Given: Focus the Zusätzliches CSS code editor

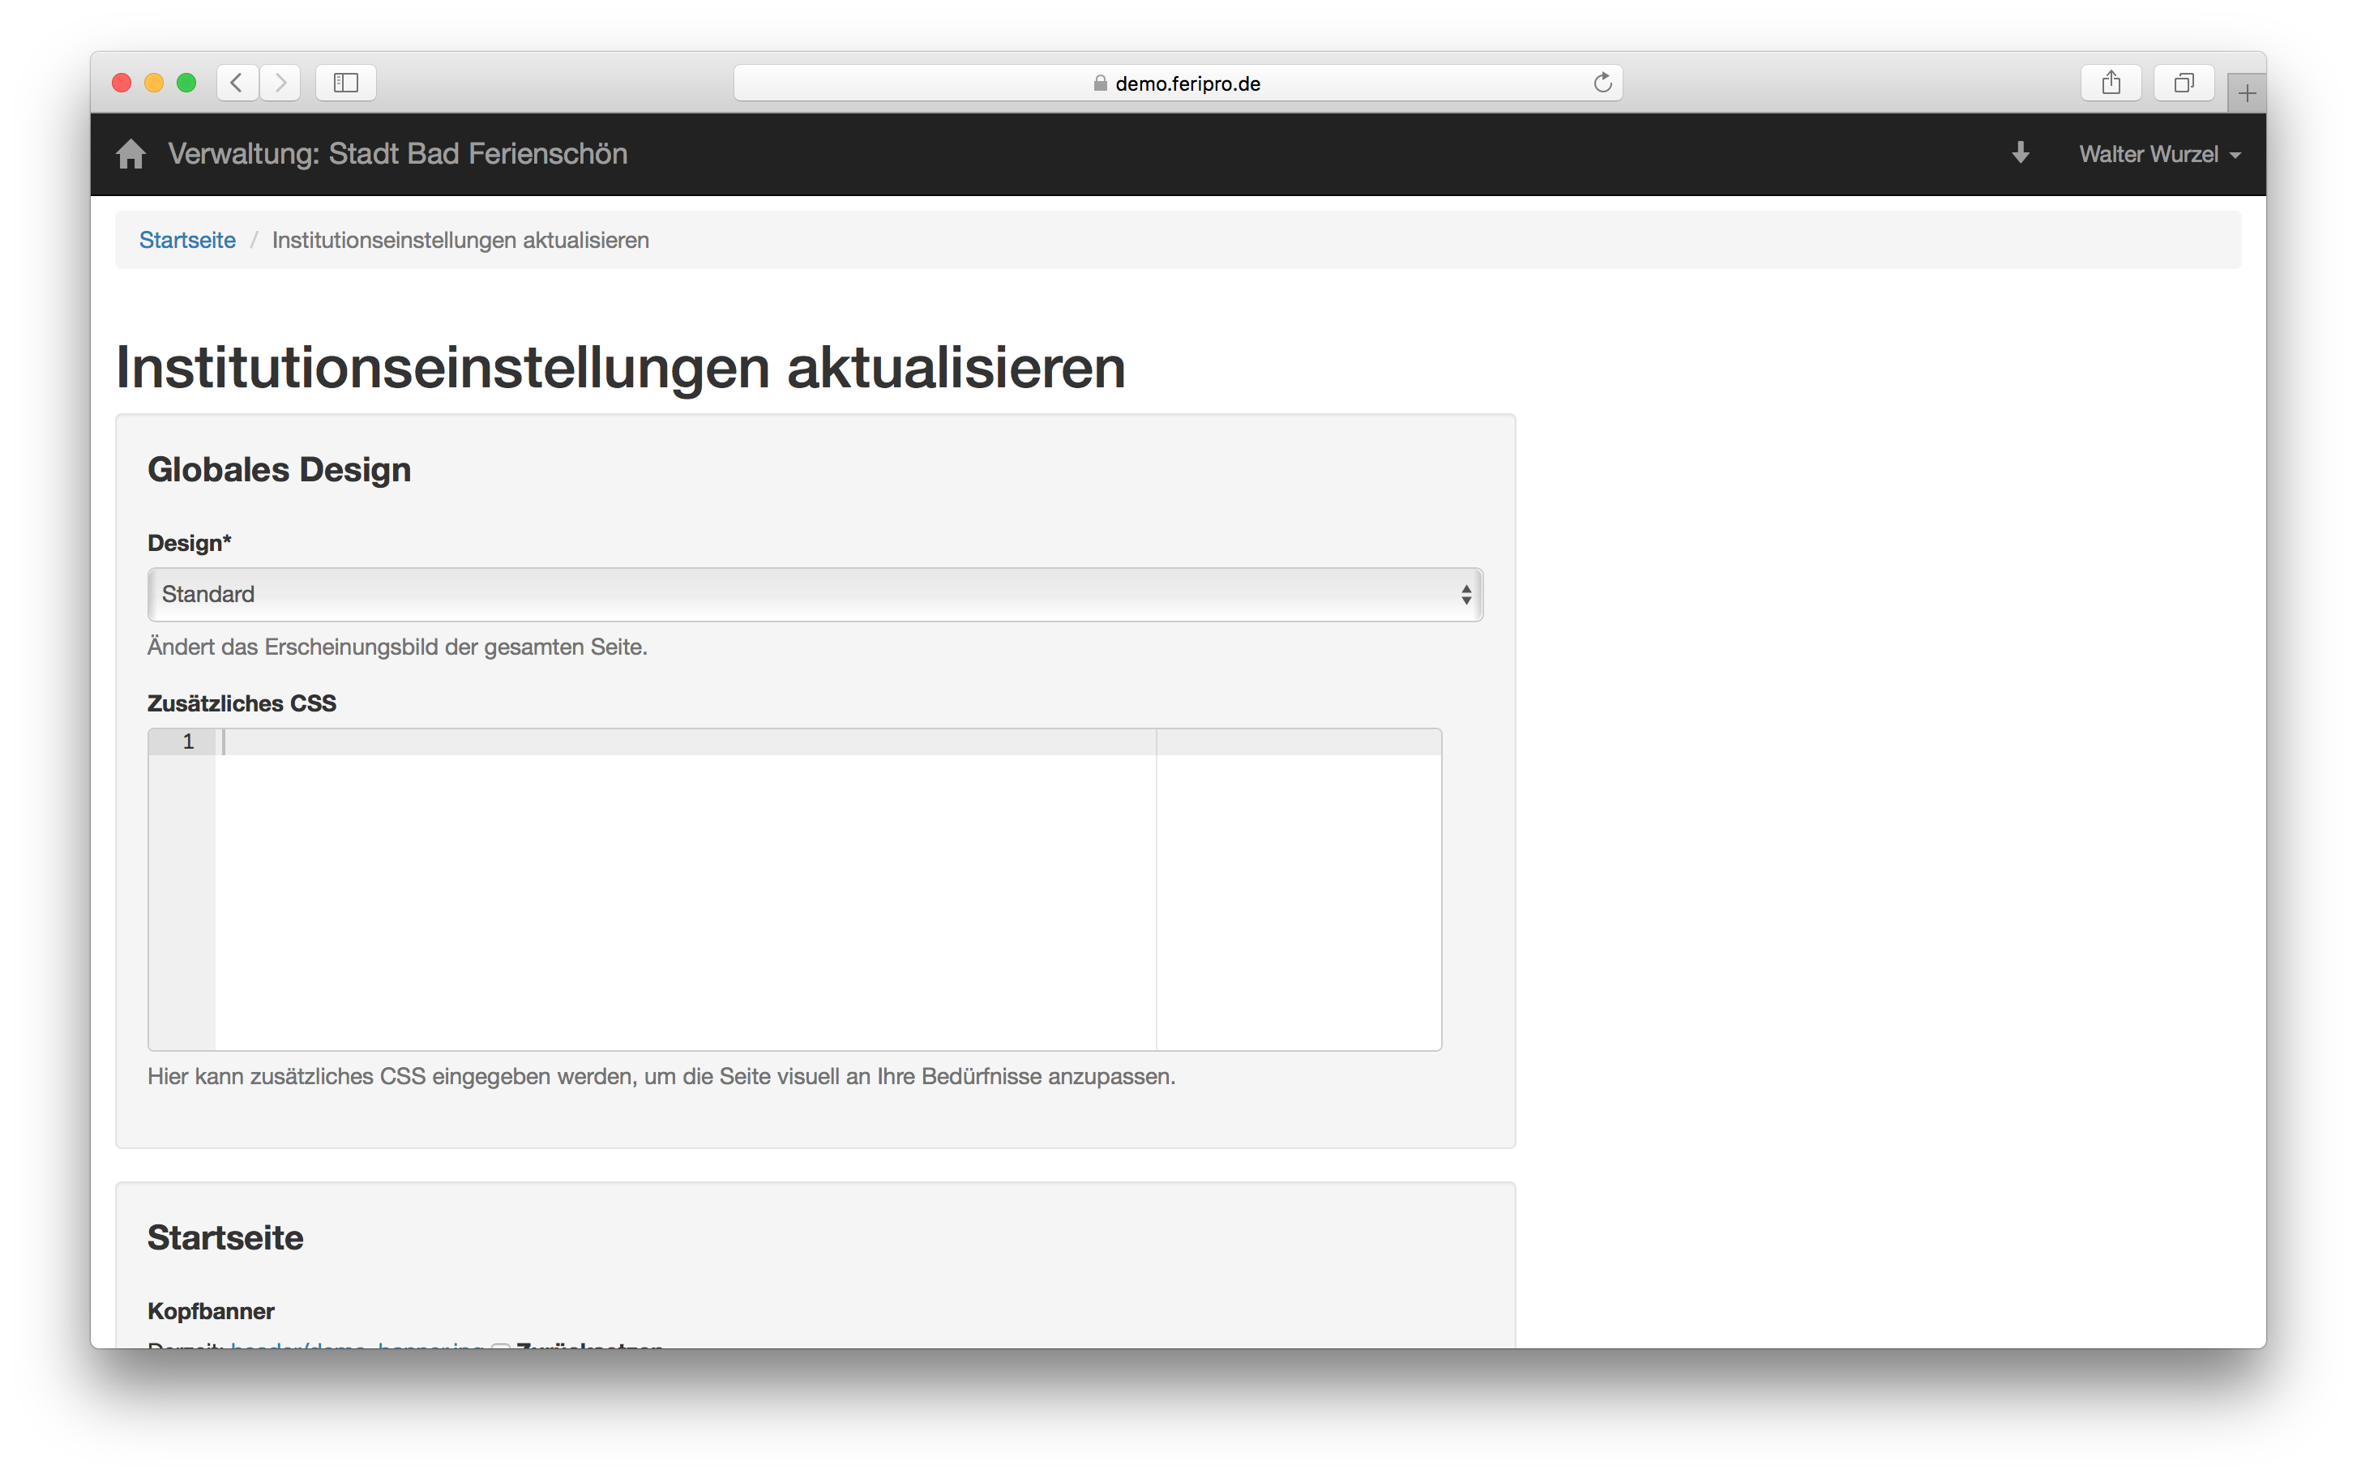Looking at the screenshot, I should pyautogui.click(x=684, y=890).
